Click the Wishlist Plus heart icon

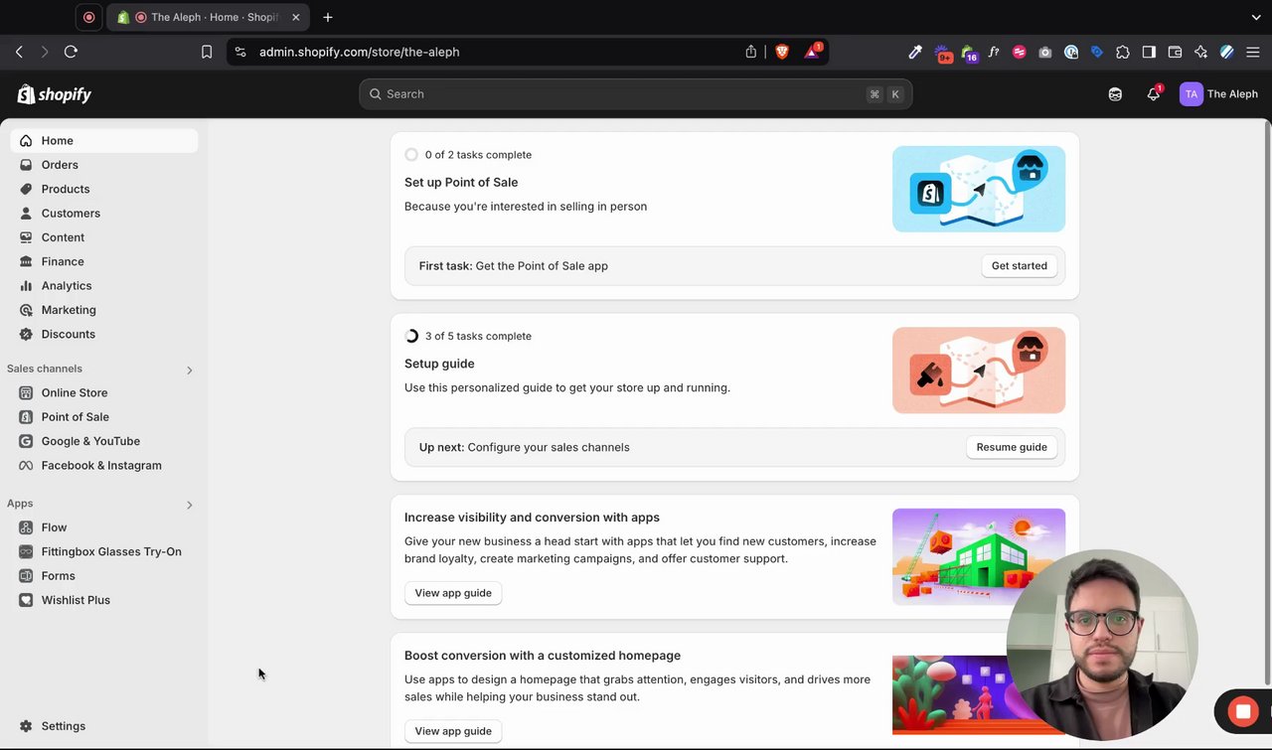coord(26,600)
